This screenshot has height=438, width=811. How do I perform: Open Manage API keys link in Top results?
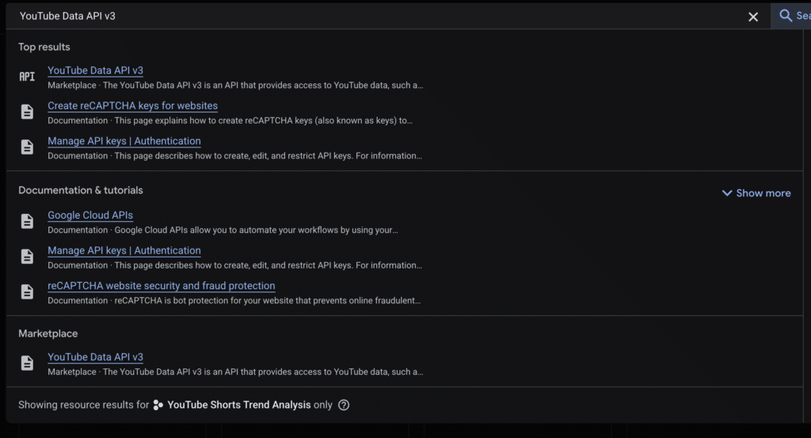pos(124,141)
